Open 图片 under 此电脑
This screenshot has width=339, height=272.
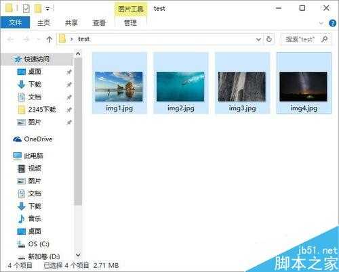29,181
